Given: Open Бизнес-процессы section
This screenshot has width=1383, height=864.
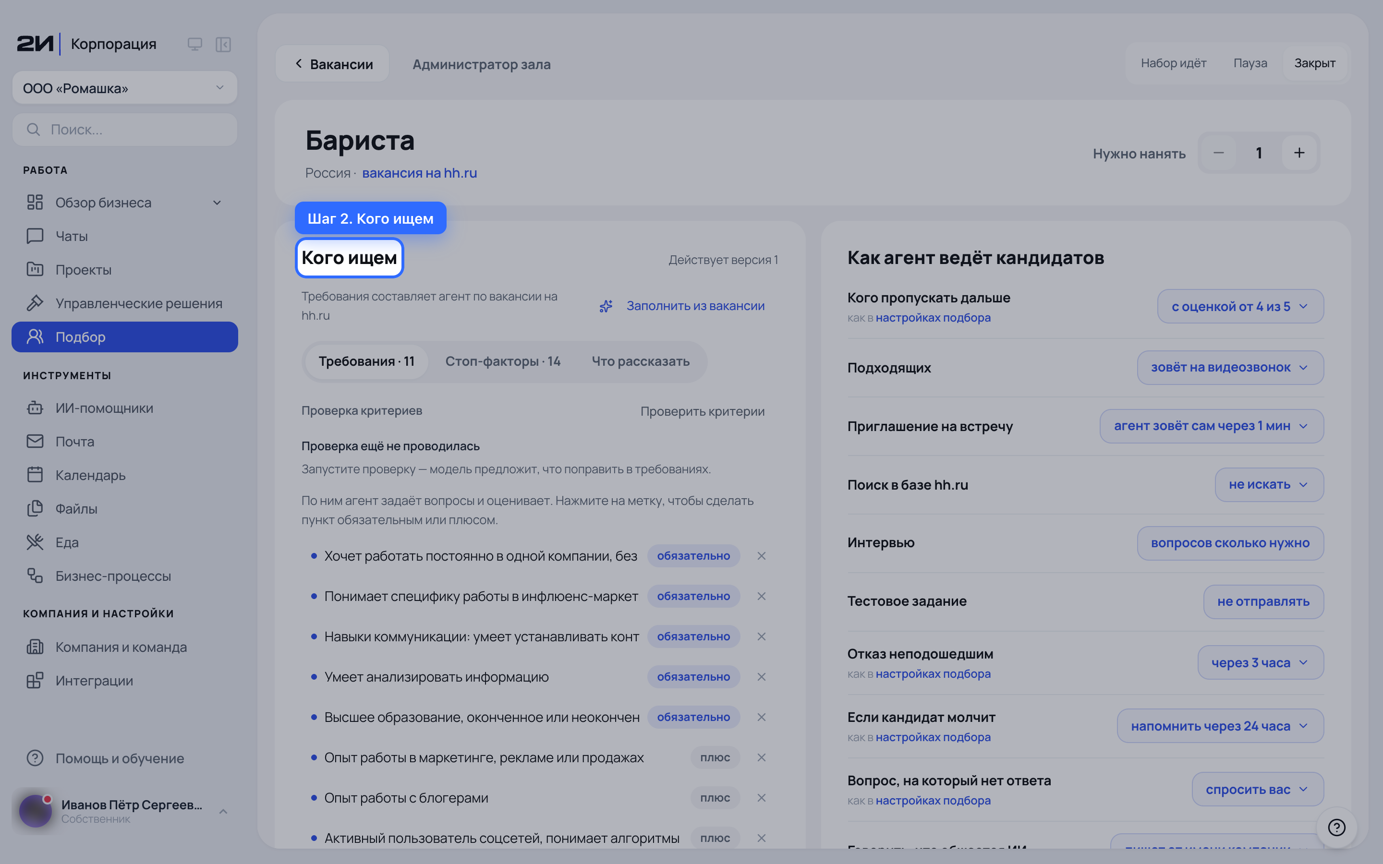Looking at the screenshot, I should [124, 576].
